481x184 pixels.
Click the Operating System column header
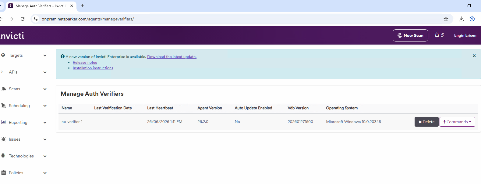pos(342,108)
